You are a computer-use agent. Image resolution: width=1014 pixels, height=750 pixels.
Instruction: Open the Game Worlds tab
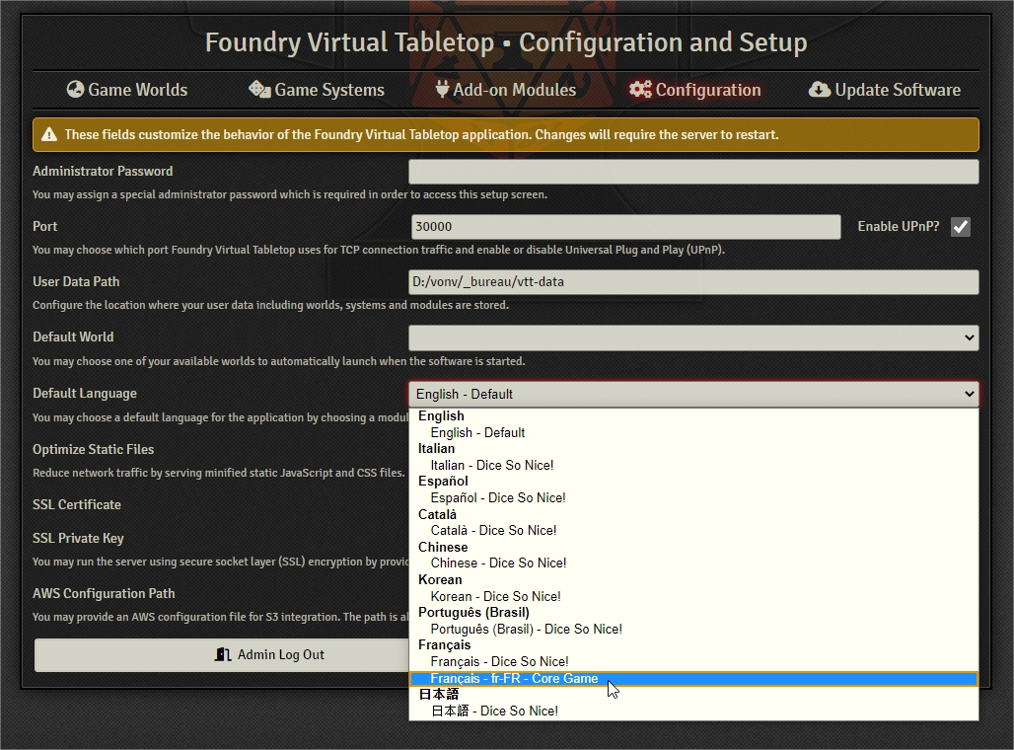126,89
